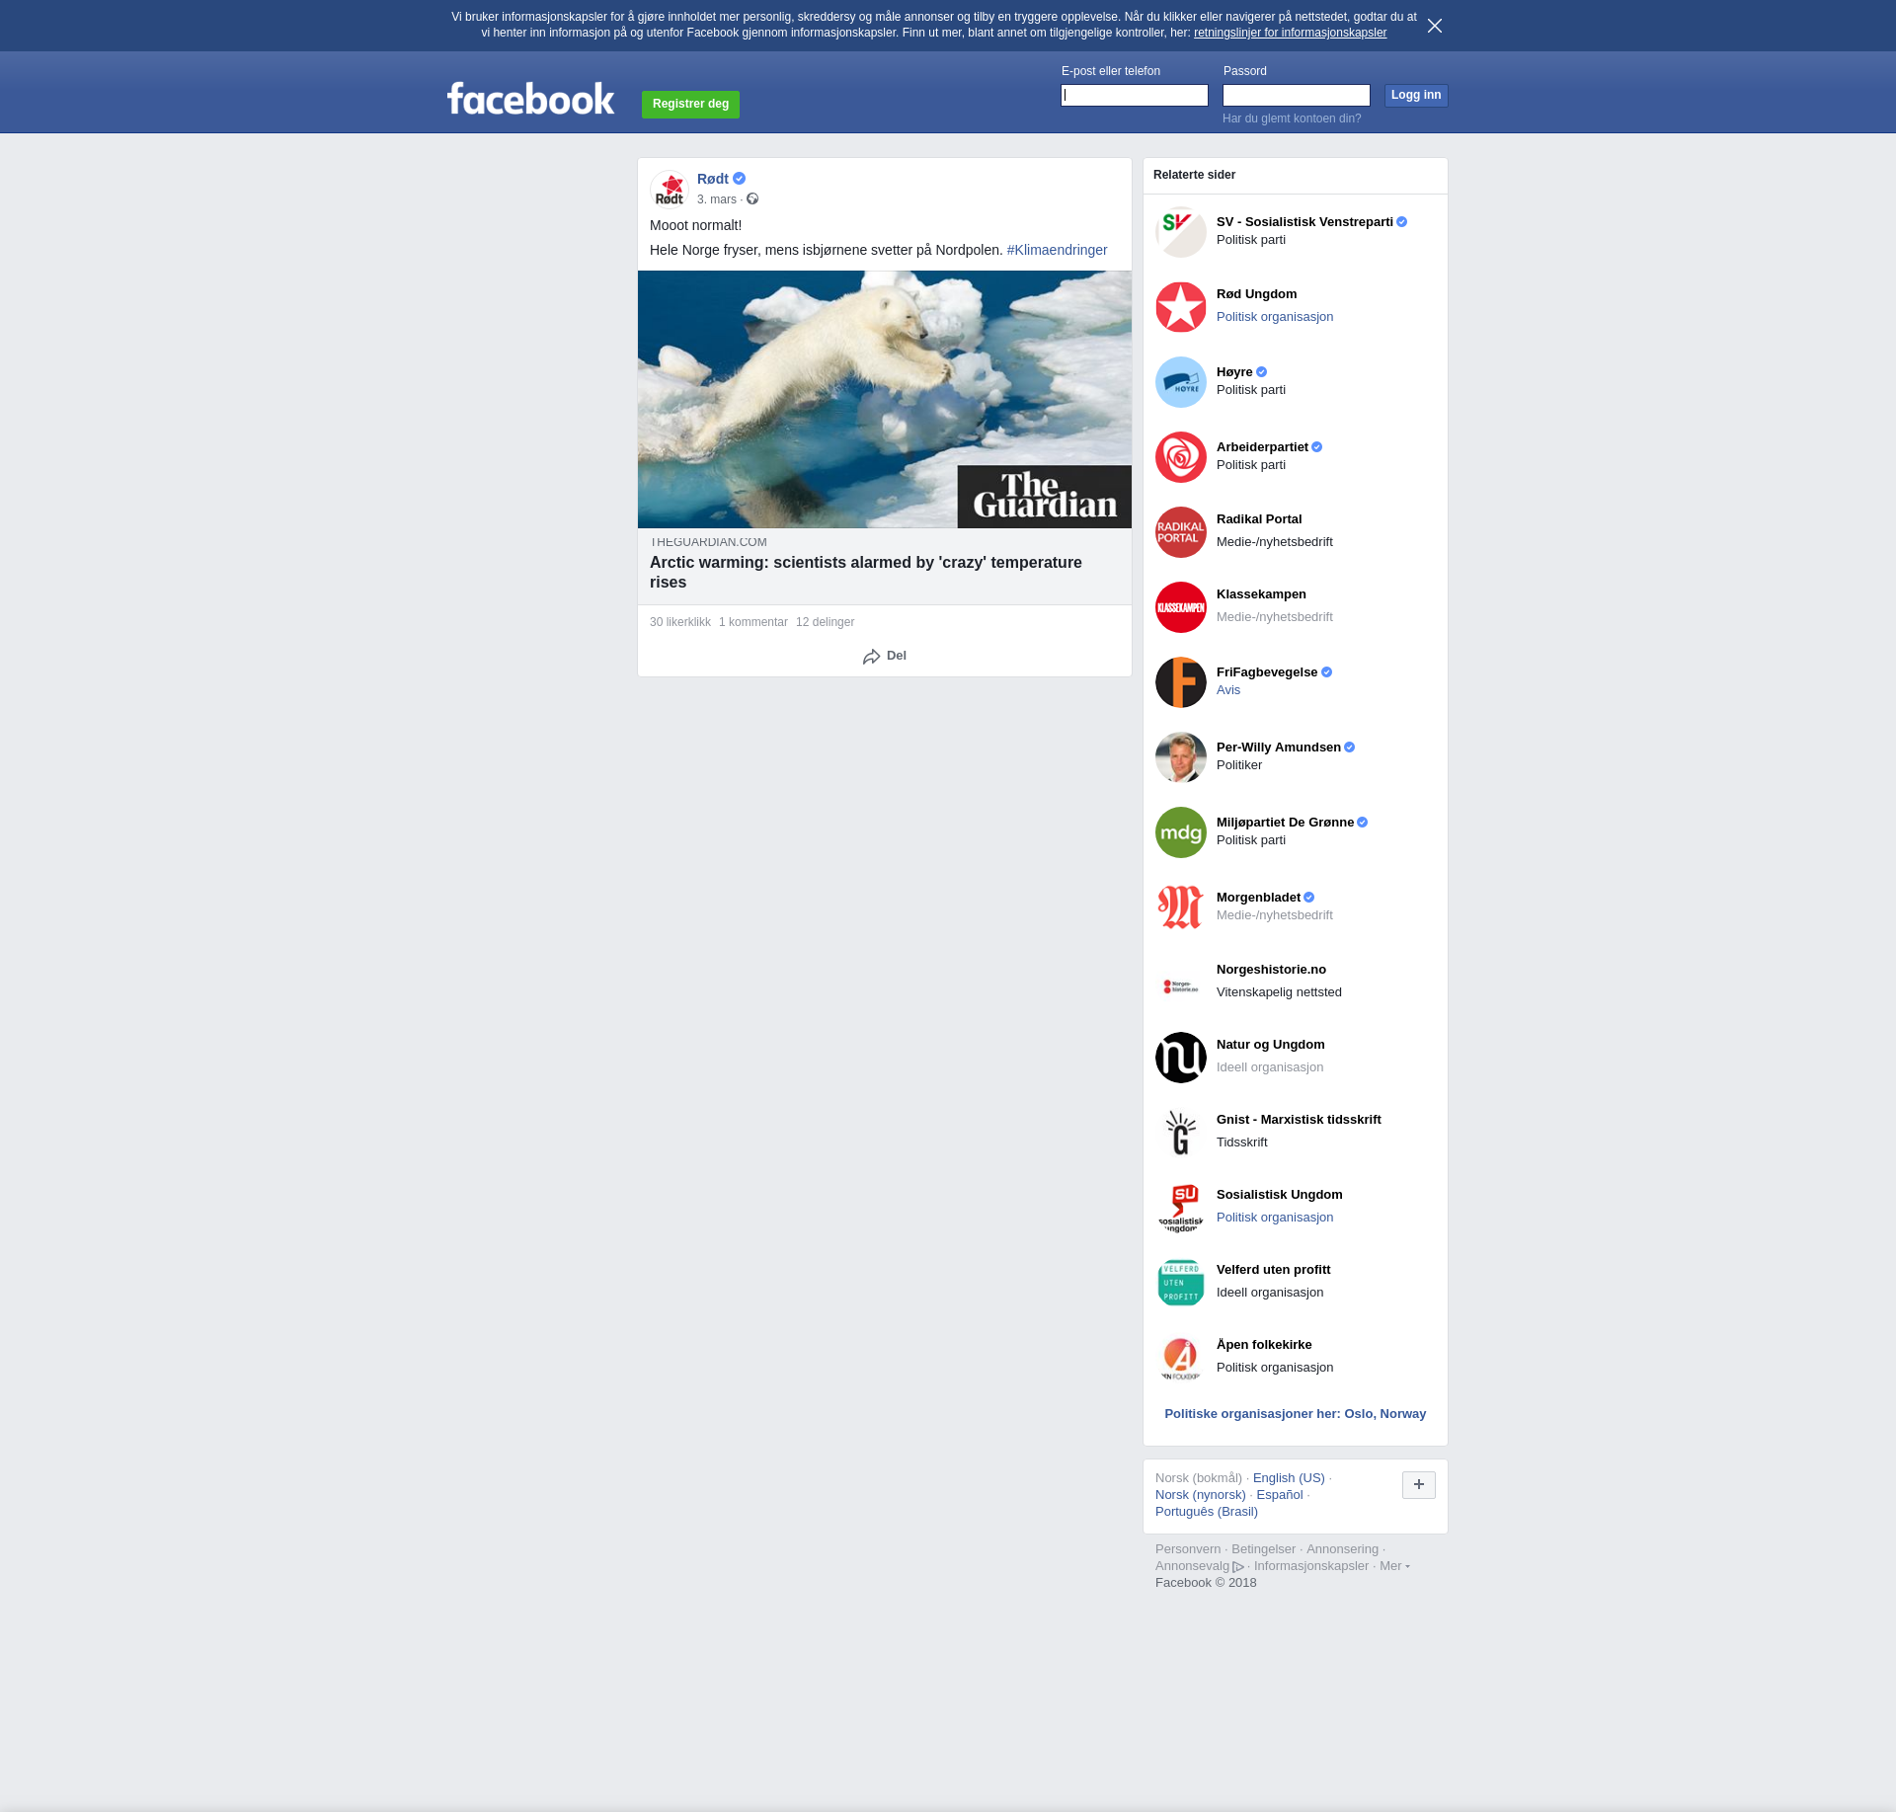Click the green mdg logo
This screenshot has height=1812, width=1896.
pyautogui.click(x=1180, y=832)
